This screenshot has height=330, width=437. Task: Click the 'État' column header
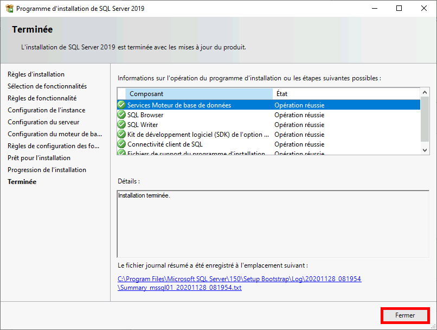(x=281, y=93)
